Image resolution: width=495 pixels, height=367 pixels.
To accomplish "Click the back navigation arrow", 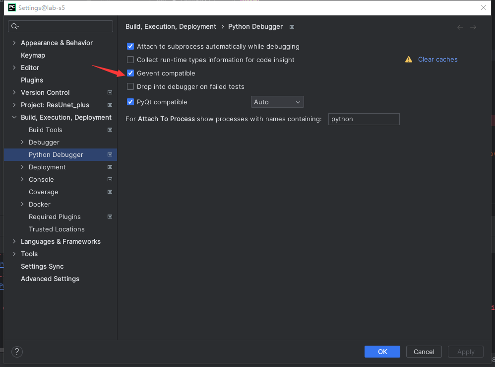I will click(460, 27).
